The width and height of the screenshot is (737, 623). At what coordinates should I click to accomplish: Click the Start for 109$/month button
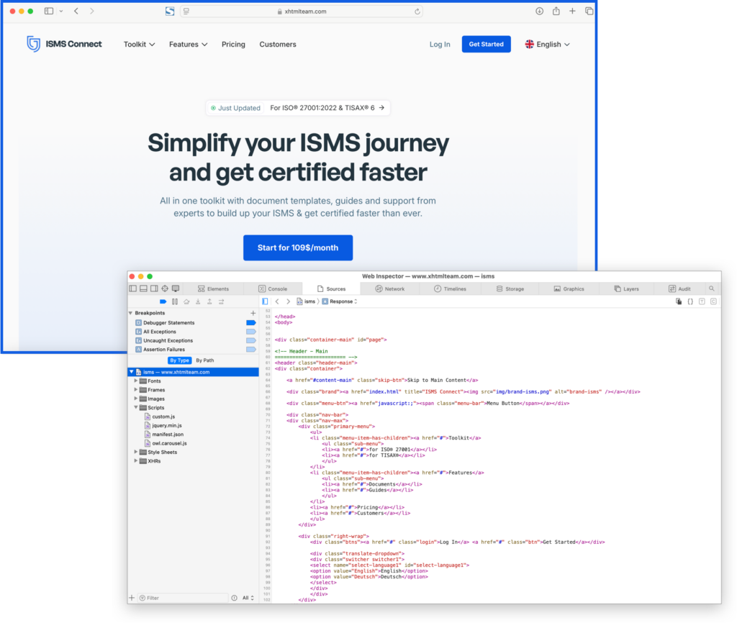[298, 247]
